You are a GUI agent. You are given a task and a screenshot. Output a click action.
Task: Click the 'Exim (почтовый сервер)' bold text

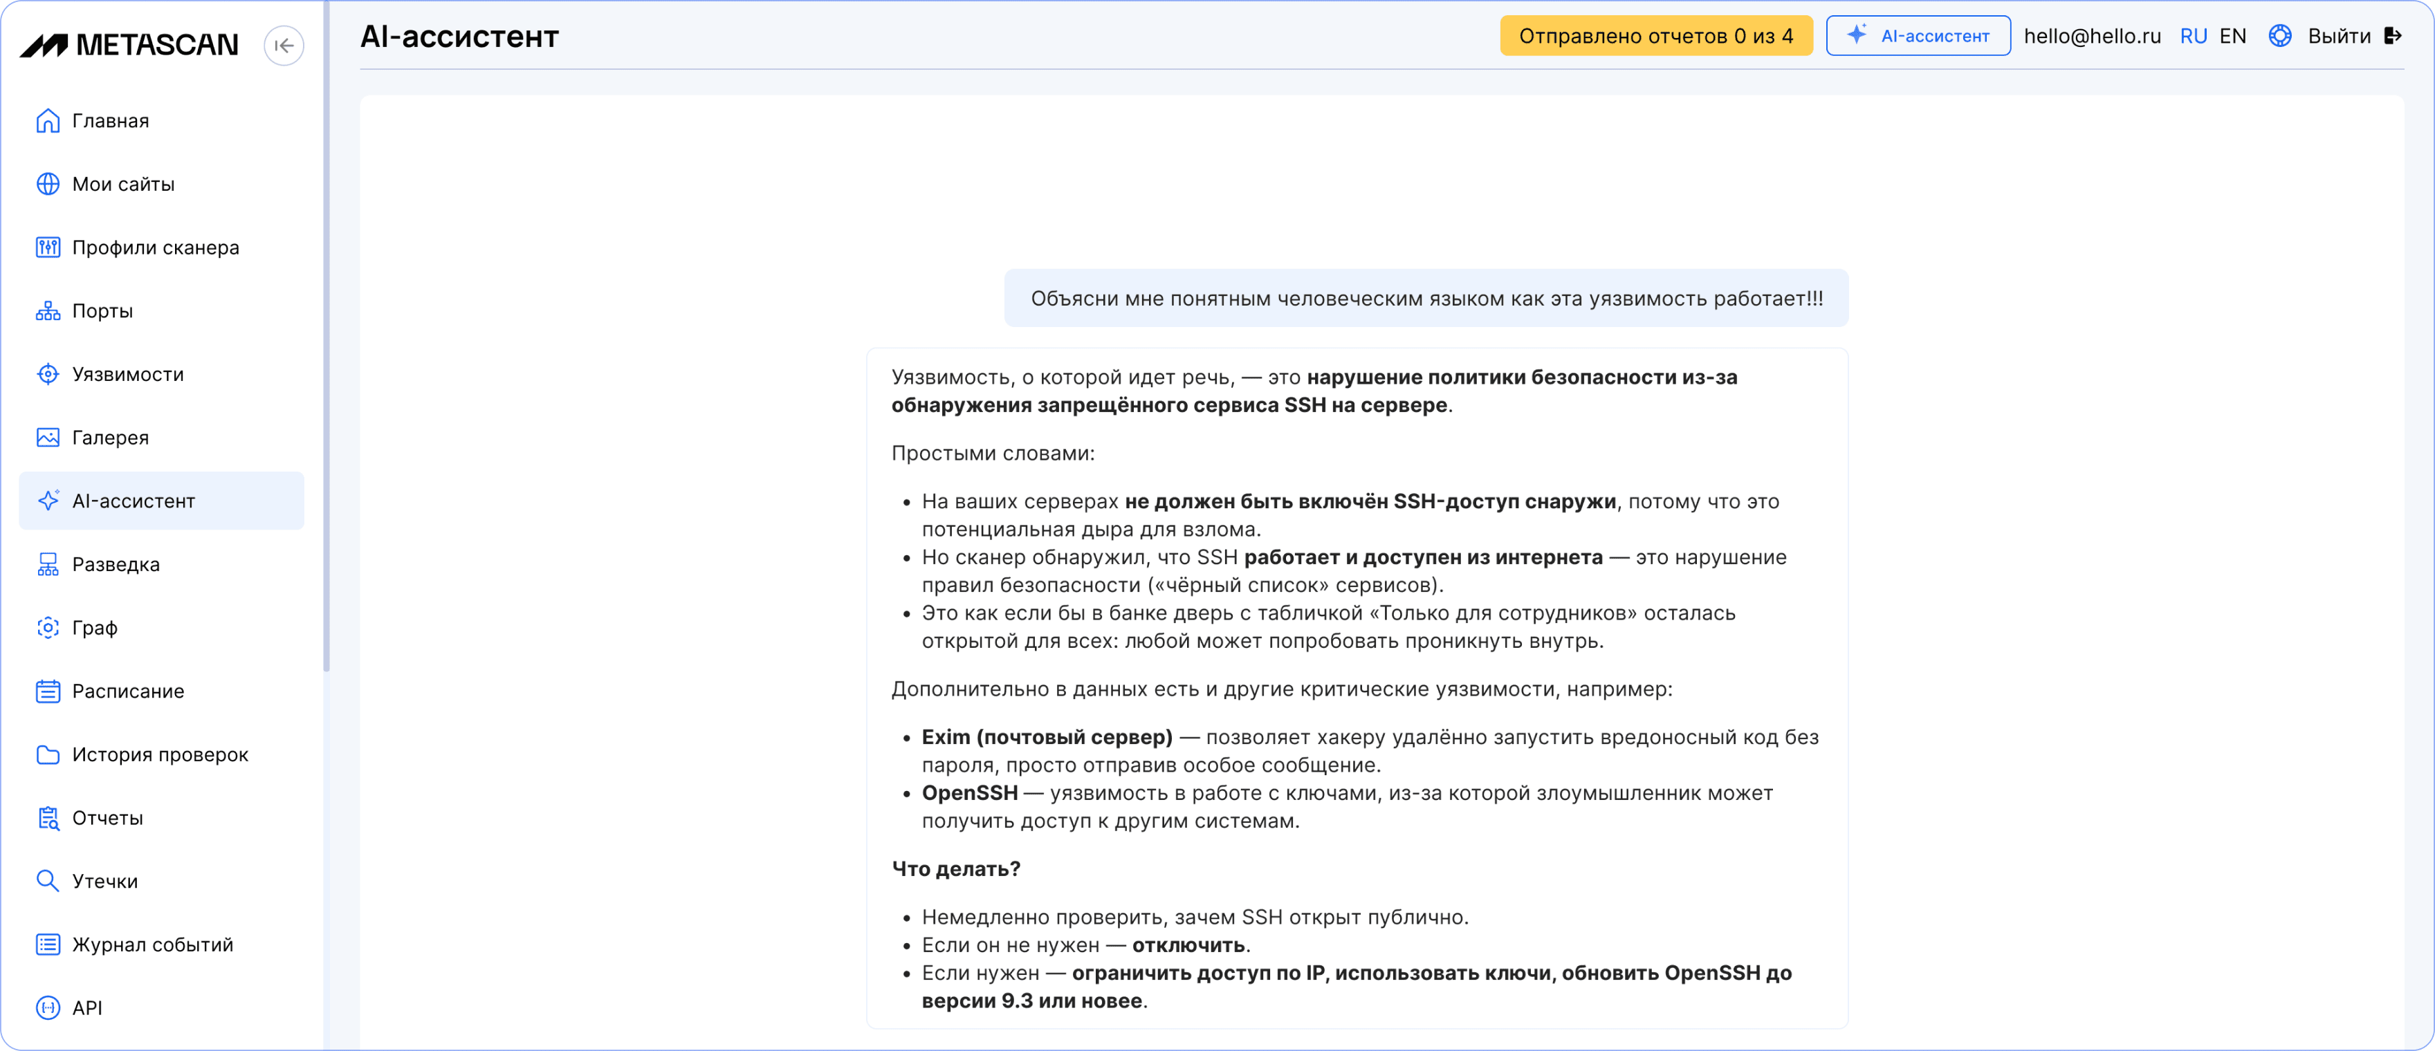(1047, 737)
